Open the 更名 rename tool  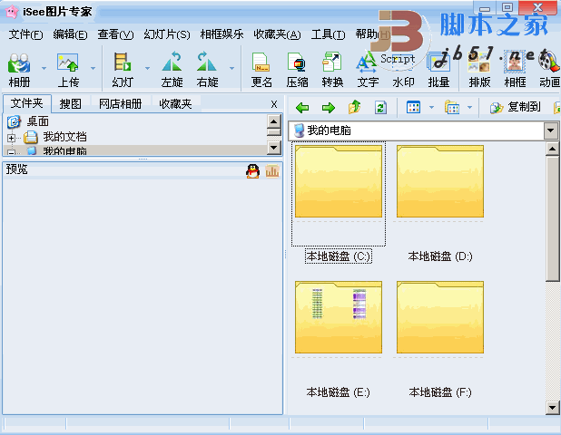[261, 70]
